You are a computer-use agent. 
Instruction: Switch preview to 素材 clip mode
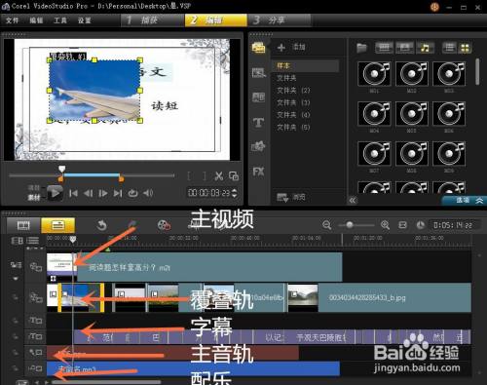point(34,197)
